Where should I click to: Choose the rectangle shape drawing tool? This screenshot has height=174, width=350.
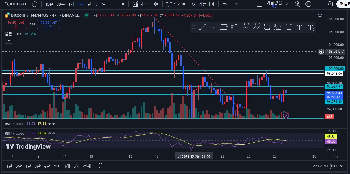coord(289,27)
